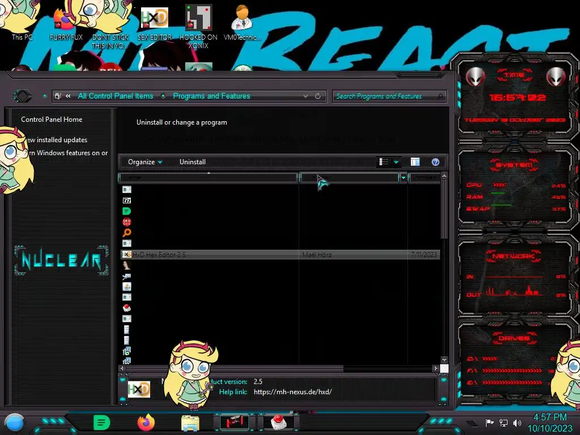Click the HxD icon in the selected row
This screenshot has height=435, width=580.
pyautogui.click(x=126, y=254)
